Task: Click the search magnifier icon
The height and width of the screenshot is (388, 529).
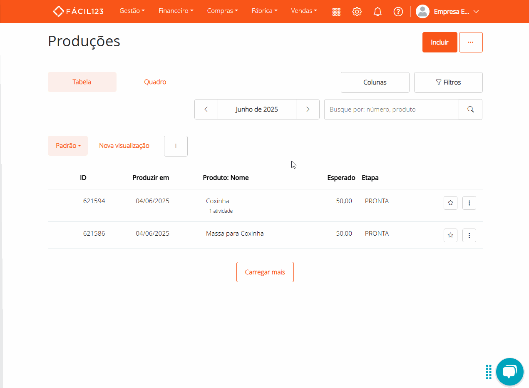Action: [470, 109]
